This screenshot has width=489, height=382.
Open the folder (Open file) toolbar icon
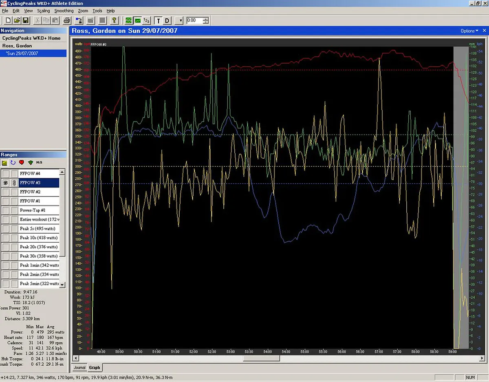[x=17, y=20]
